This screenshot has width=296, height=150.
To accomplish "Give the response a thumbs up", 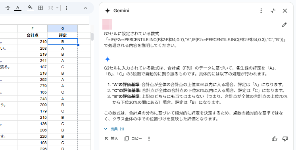I will tap(274, 139).
